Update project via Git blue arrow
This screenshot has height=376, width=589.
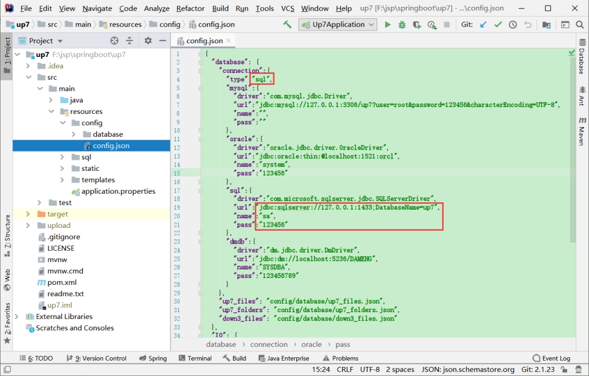coord(483,25)
